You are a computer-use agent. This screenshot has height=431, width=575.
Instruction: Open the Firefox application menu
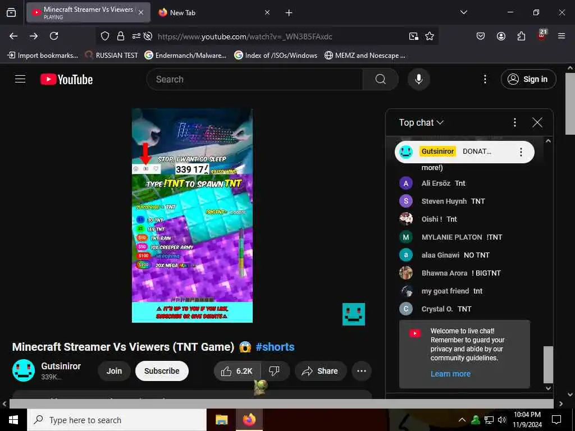[562, 36]
